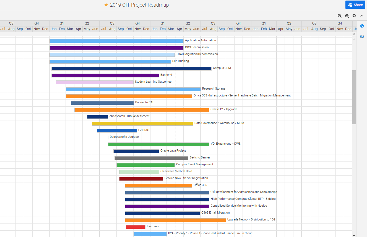Collapse the header with the up chevron
Screen dimensions: 367x237
(x=362, y=16)
